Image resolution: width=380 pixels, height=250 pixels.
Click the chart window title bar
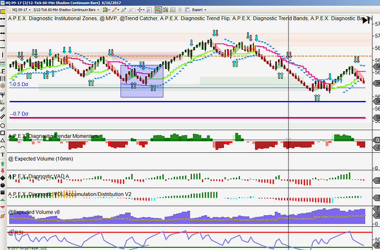pos(190,3)
